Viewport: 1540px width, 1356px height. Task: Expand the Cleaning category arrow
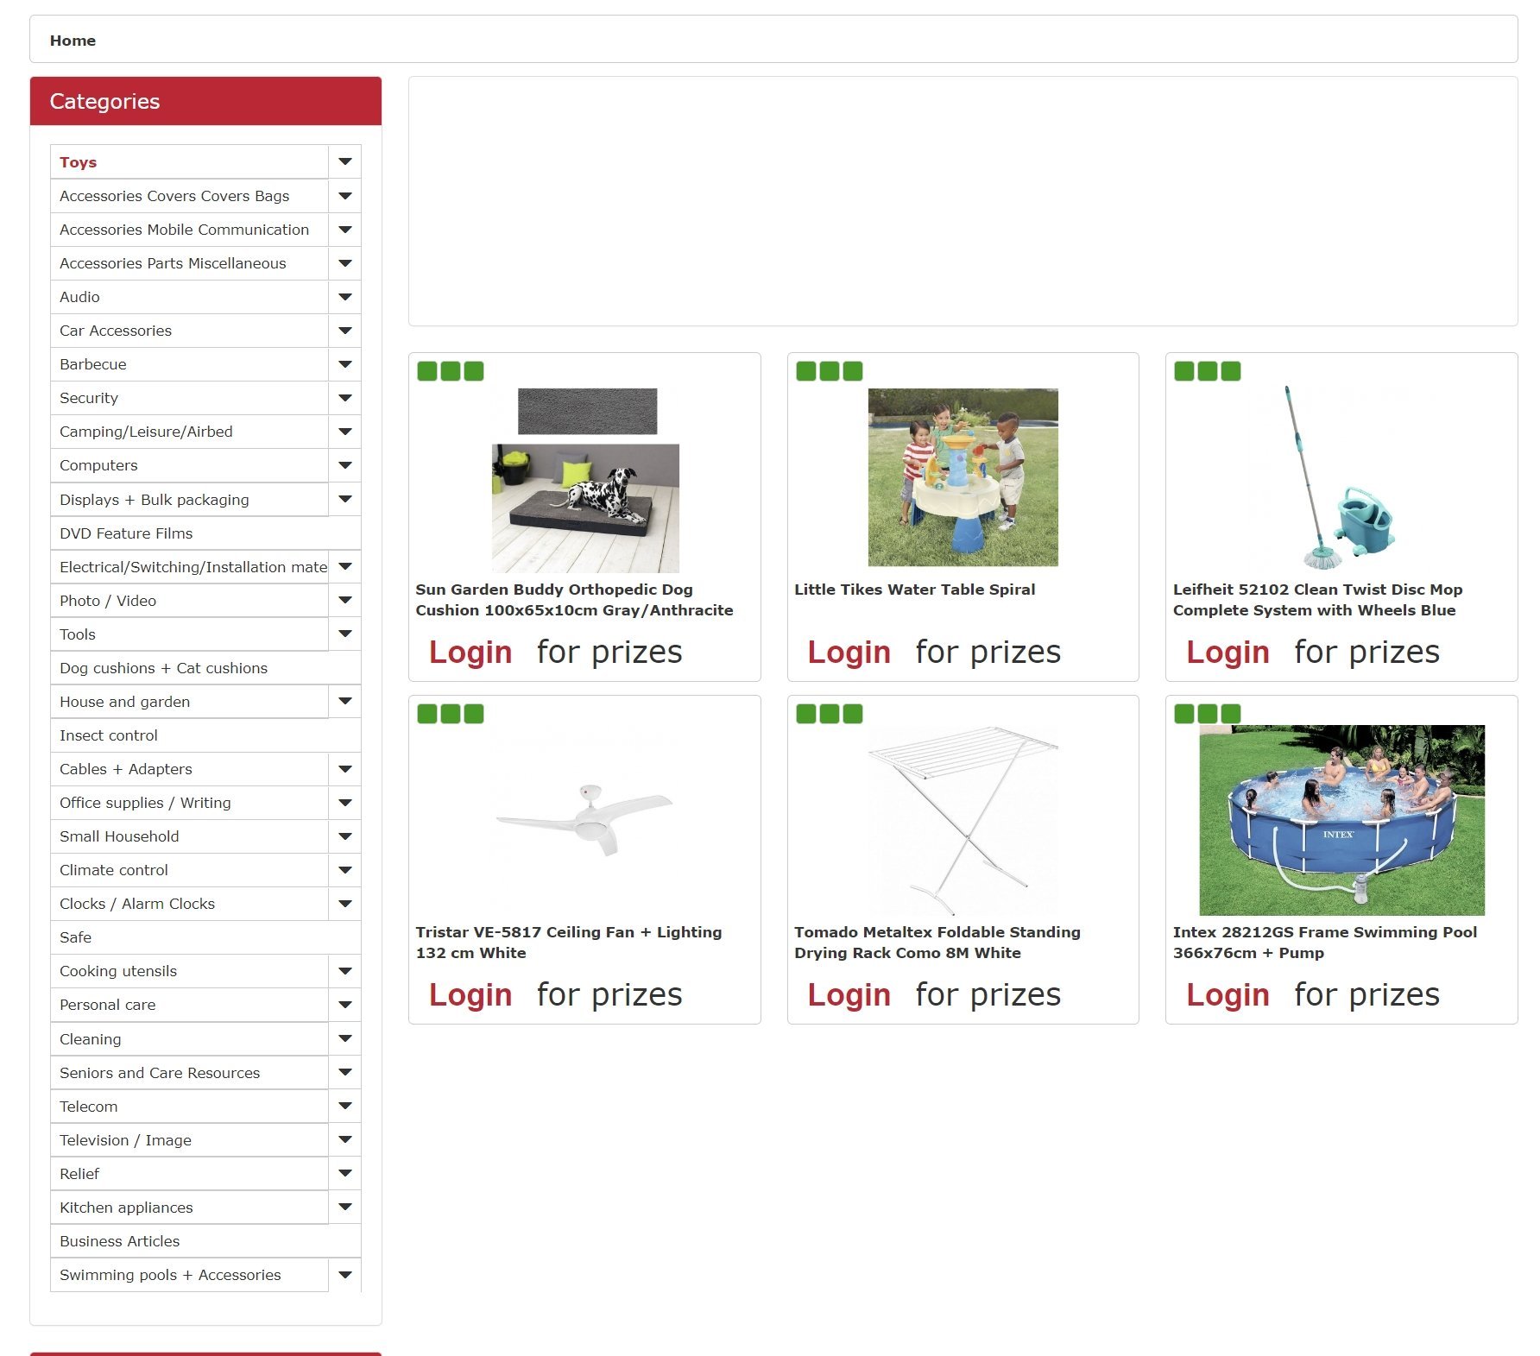point(344,1038)
